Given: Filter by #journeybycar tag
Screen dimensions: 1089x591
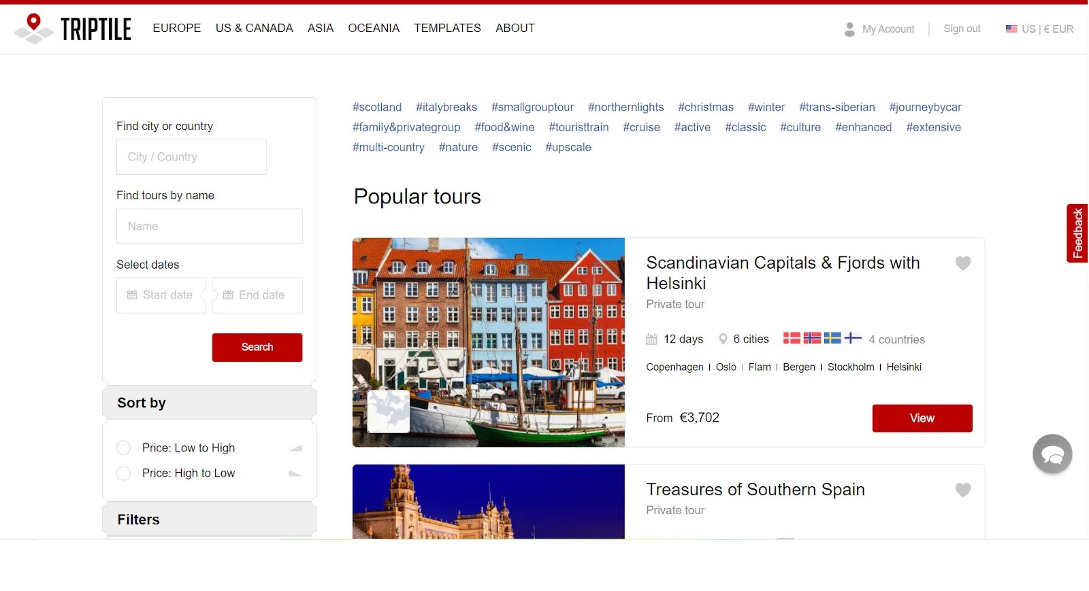Looking at the screenshot, I should click(x=926, y=107).
